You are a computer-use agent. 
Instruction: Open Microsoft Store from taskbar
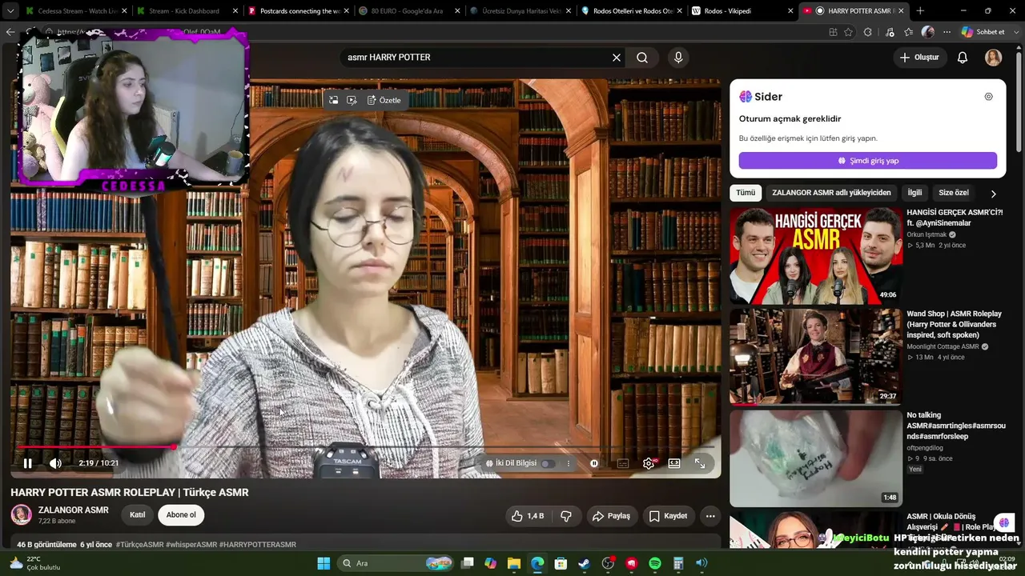coord(561,563)
